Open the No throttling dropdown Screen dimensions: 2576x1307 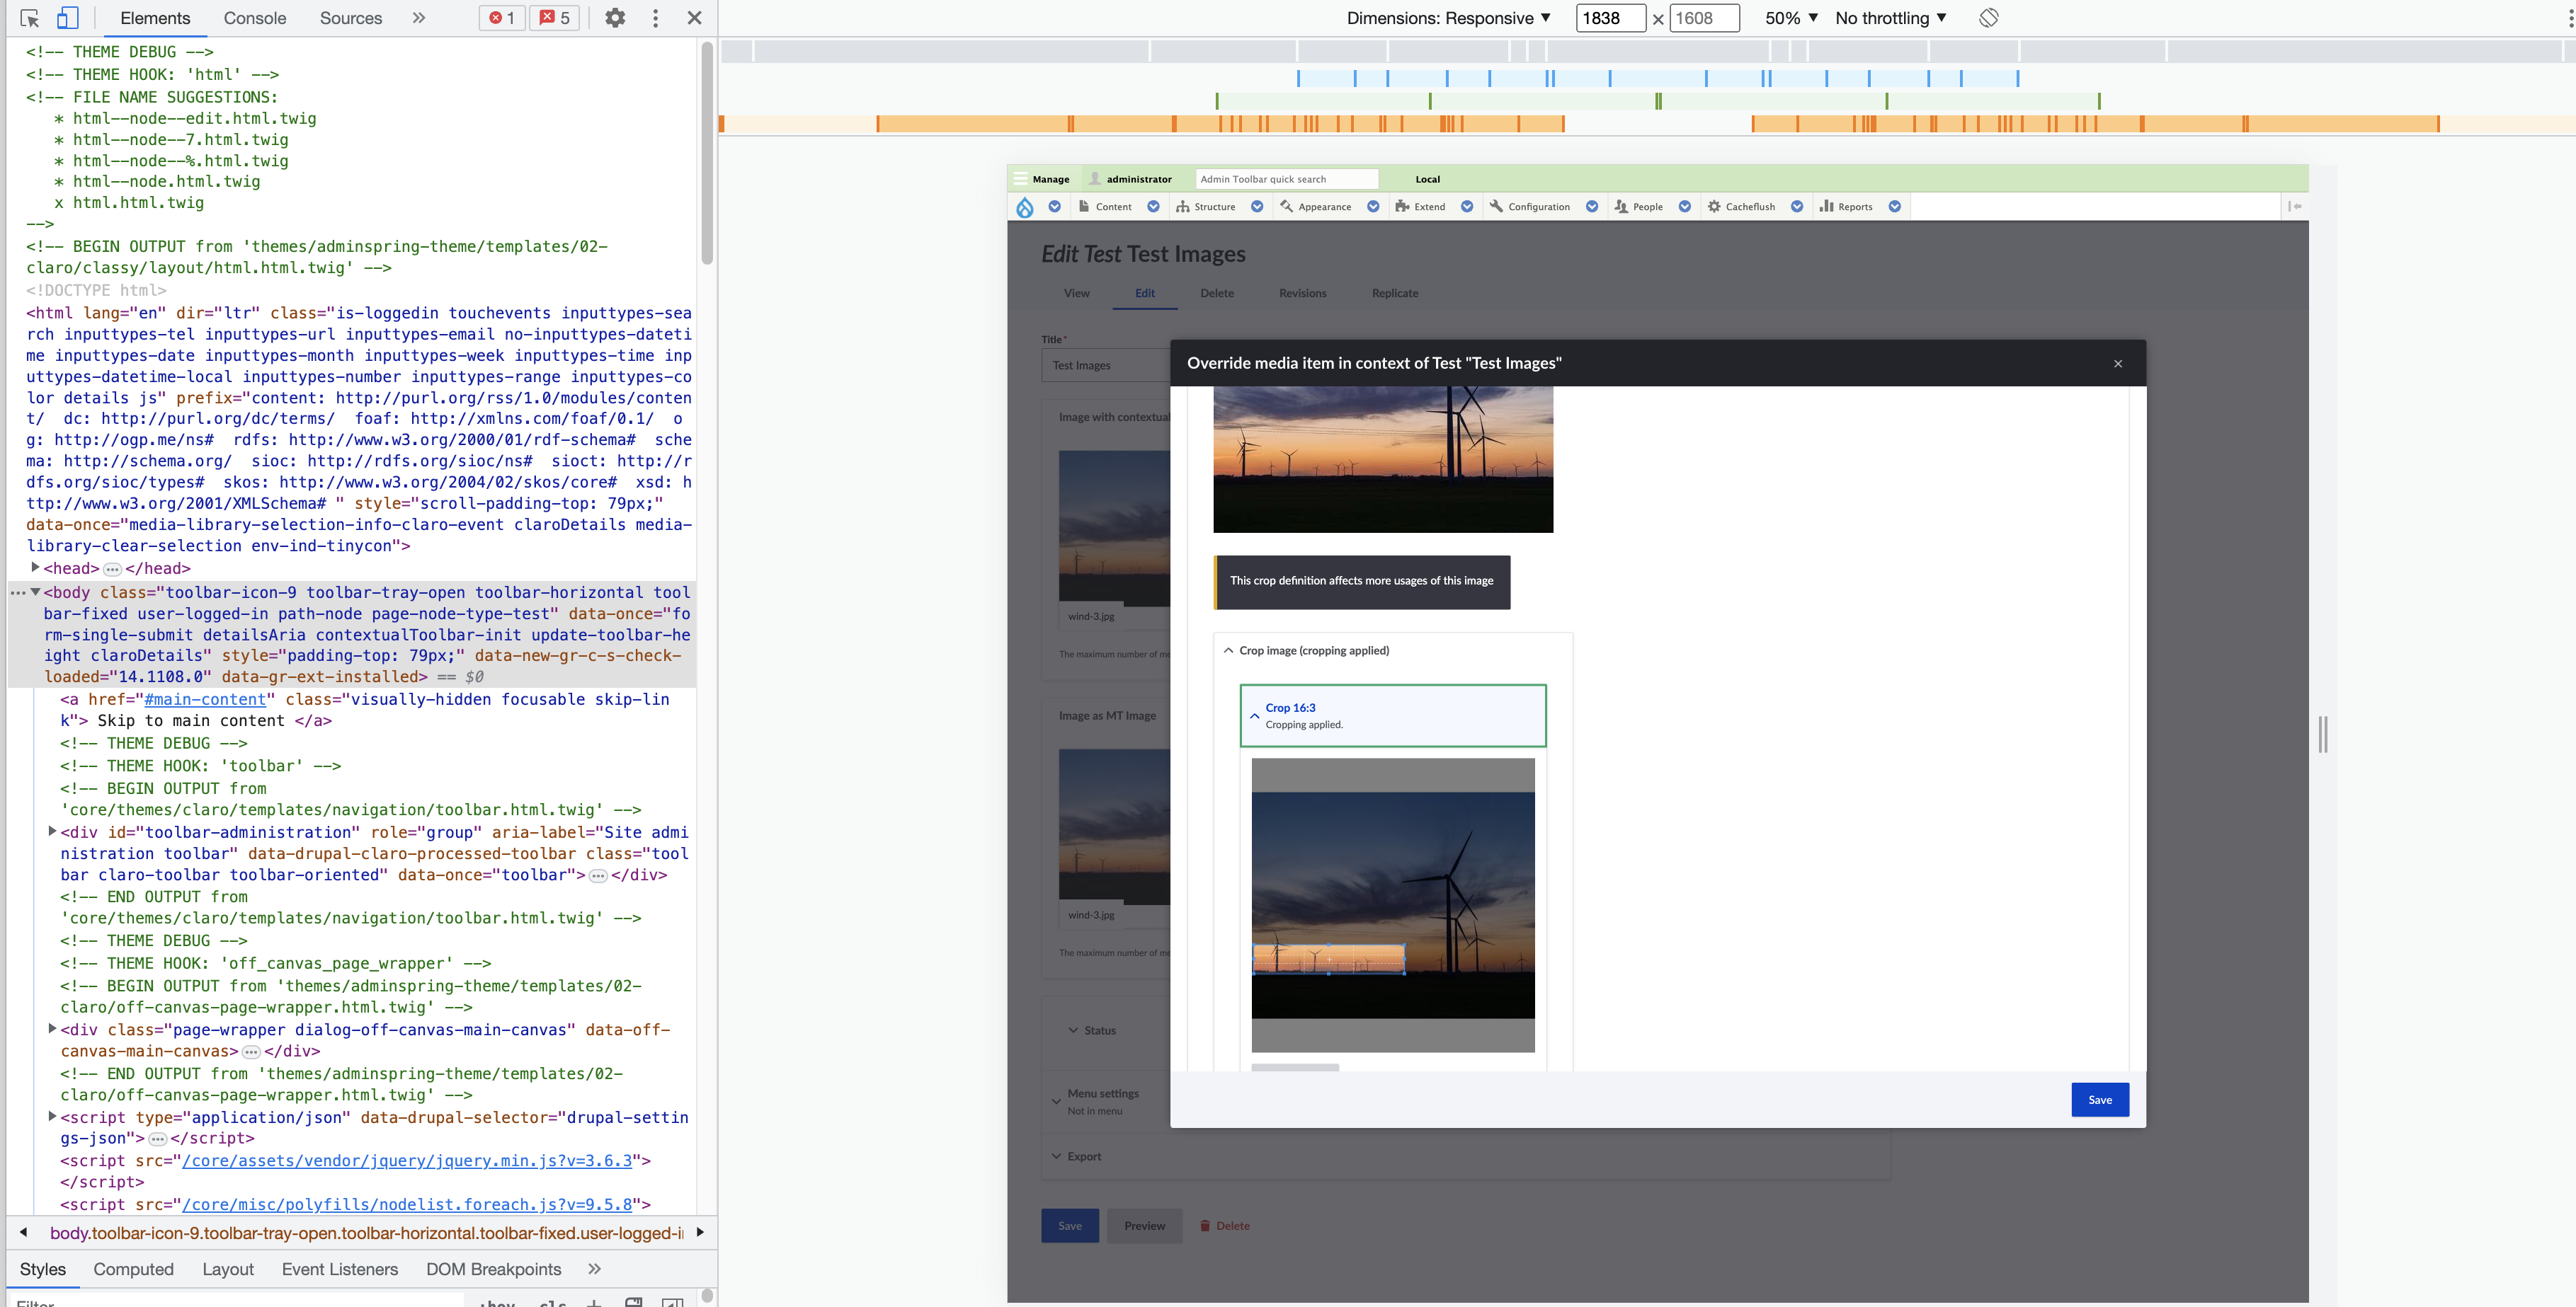tap(1890, 18)
